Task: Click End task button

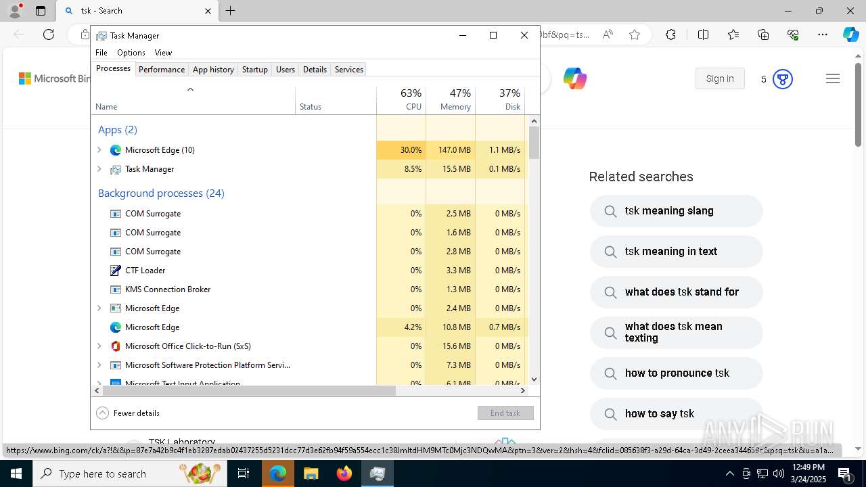Action: tap(505, 413)
